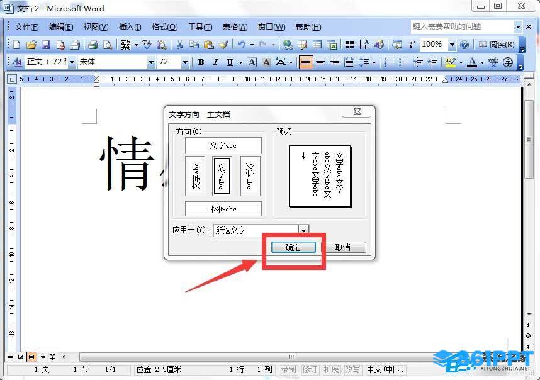Click the Traditional Chinese conversion 繁 icon
Image resolution: width=540 pixels, height=380 pixels.
pyautogui.click(x=126, y=45)
